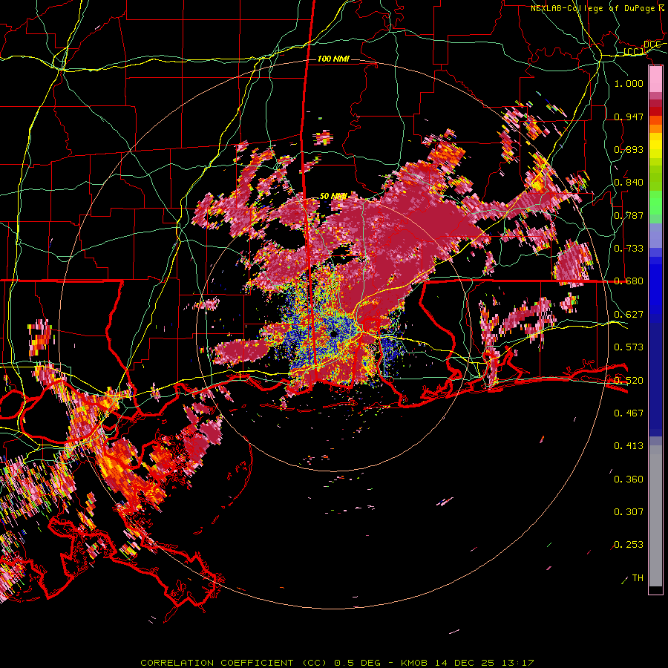Click the 0.413 value on the color scale
668x668 pixels.
click(x=629, y=446)
